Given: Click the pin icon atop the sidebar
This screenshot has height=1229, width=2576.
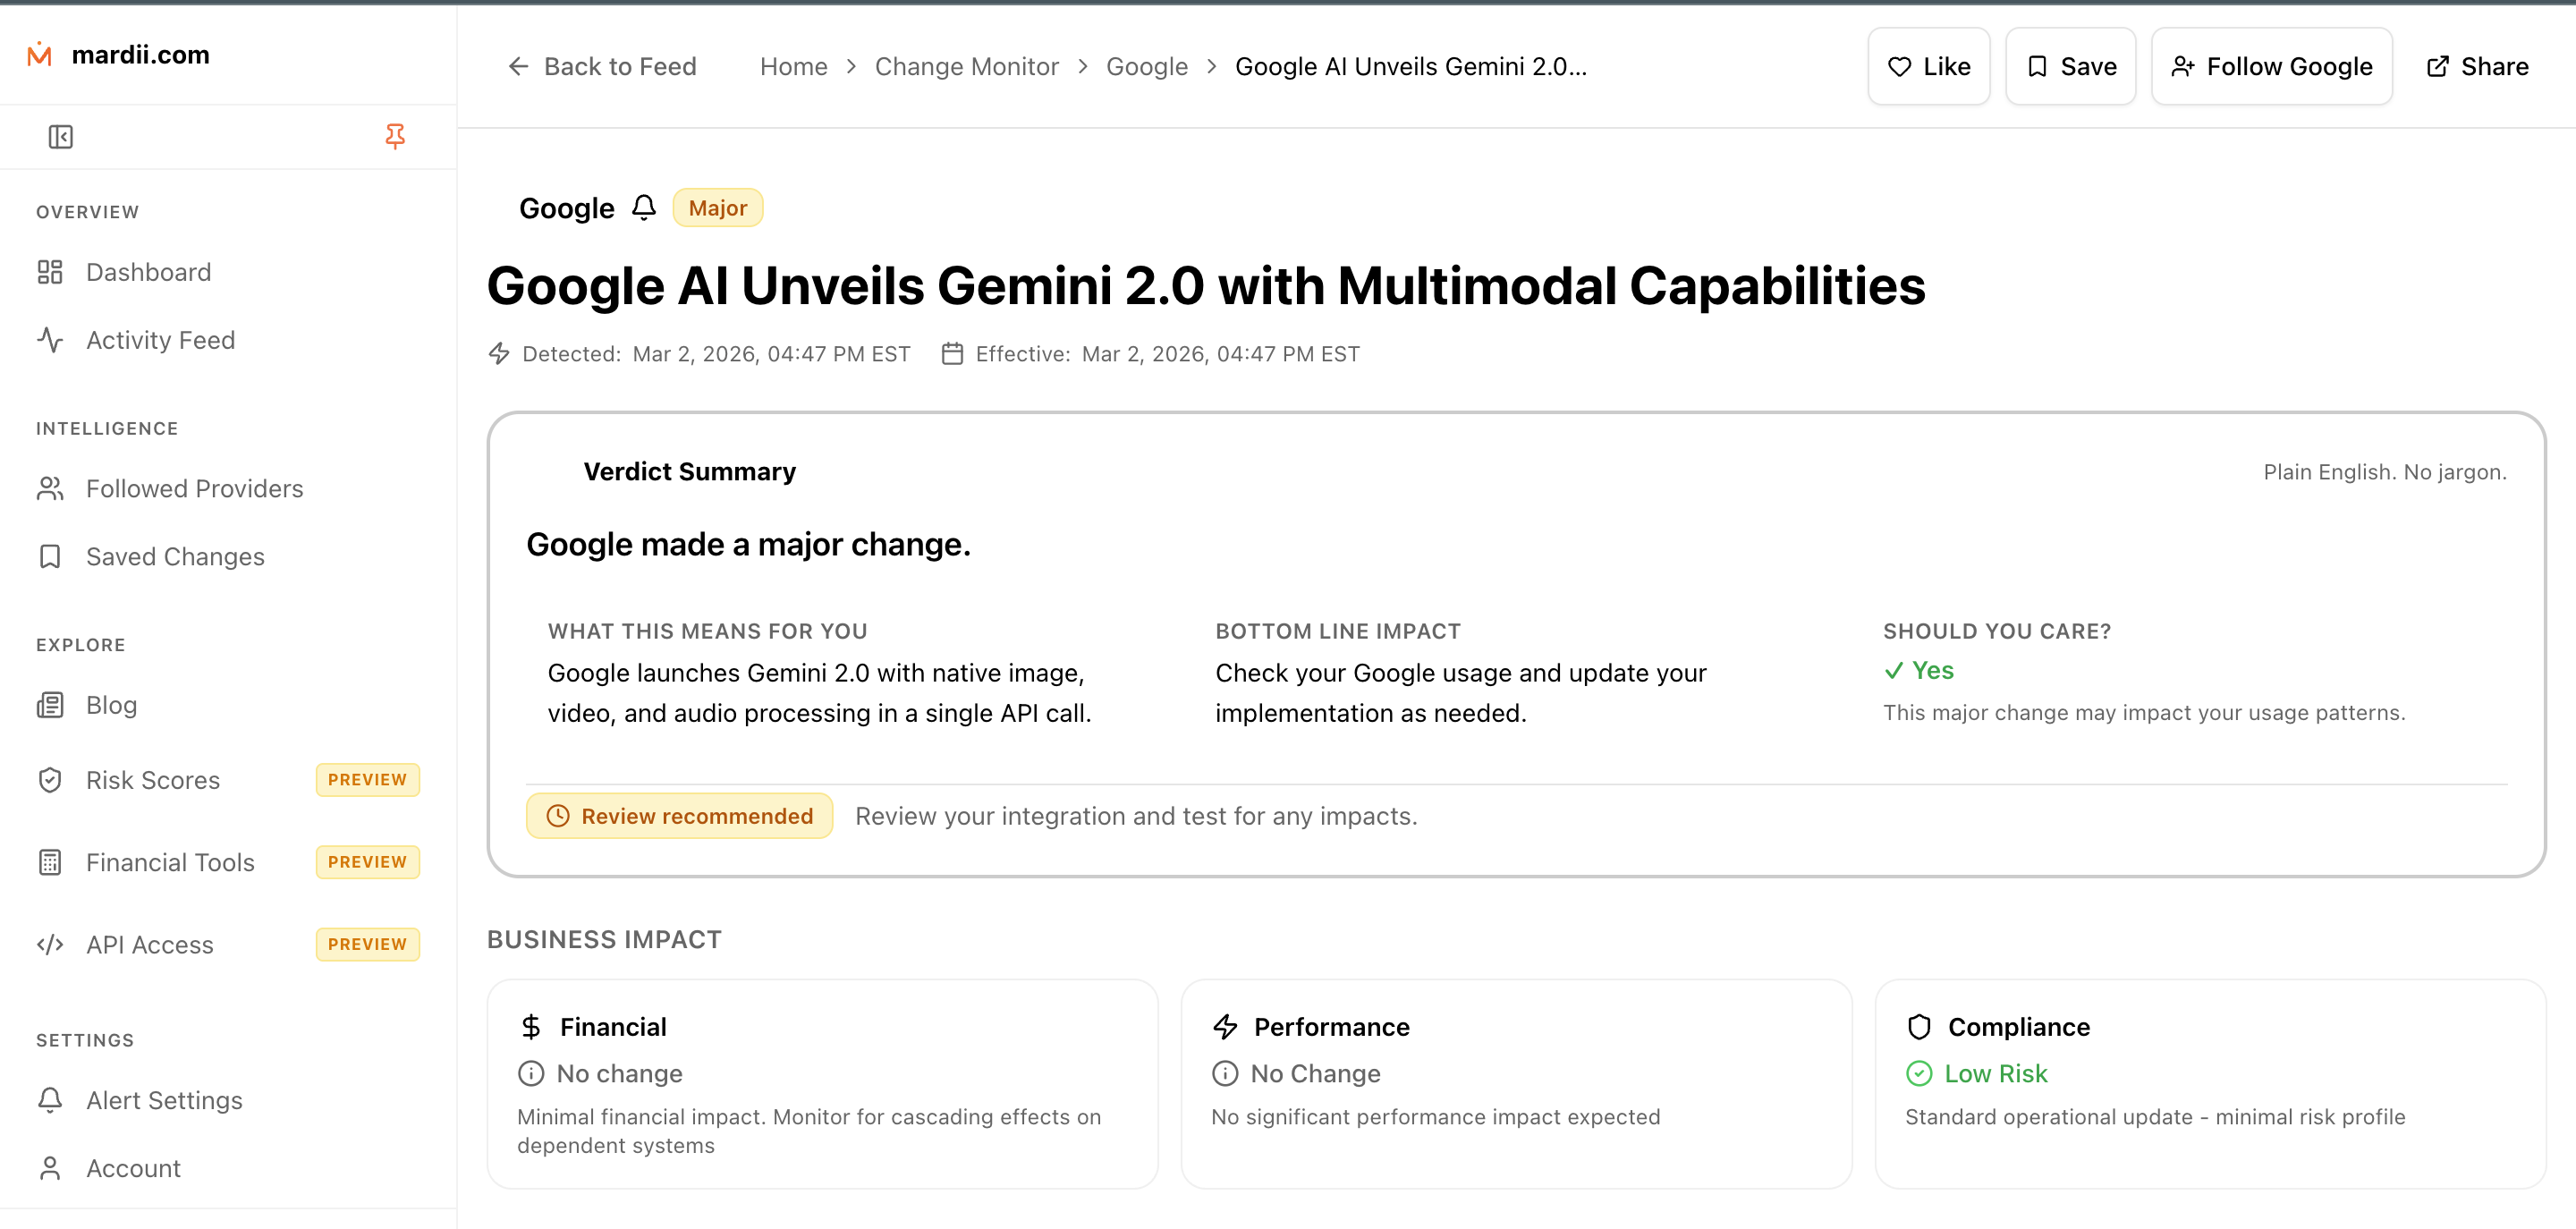Looking at the screenshot, I should (396, 135).
